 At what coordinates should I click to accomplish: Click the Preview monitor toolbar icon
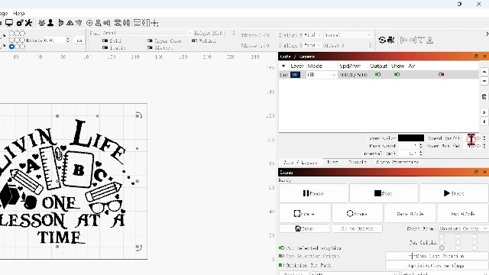[x=9, y=23]
